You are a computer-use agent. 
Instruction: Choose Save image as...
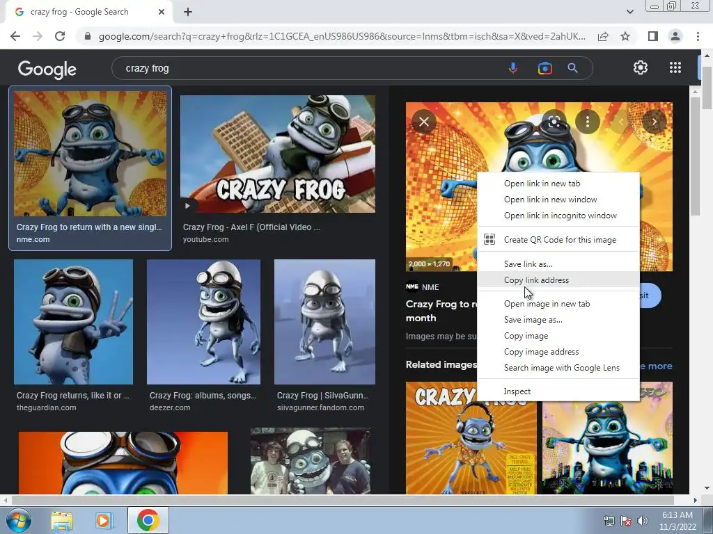(x=558, y=320)
